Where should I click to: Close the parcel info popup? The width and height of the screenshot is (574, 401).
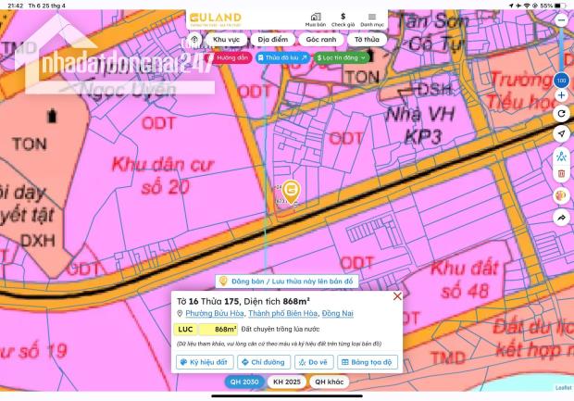pyautogui.click(x=397, y=296)
